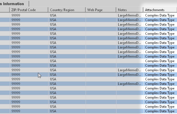Select the Attachments column header
Image resolution: width=177 pixels, height=114 pixels.
[160, 10]
